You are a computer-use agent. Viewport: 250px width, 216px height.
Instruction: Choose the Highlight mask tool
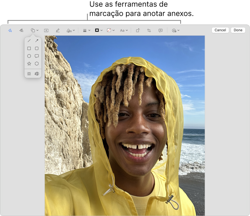click(x=29, y=74)
